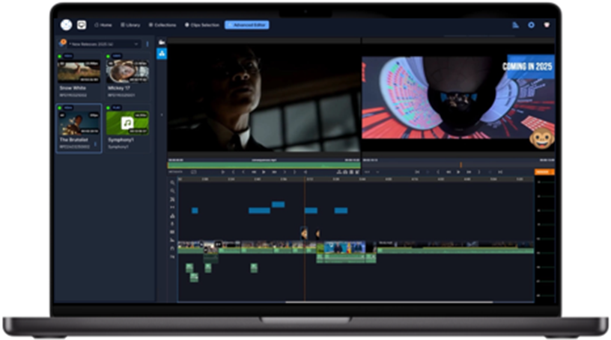
Task: Expand the New Releases collection dropdown
Action: pos(136,44)
